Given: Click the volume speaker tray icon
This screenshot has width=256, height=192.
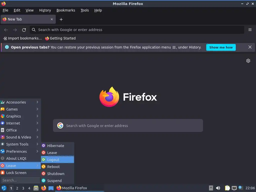Looking at the screenshot, I should coord(218,188).
